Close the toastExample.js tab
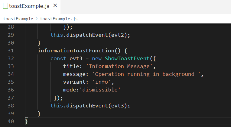The width and height of the screenshot is (231, 127). click(x=55, y=6)
